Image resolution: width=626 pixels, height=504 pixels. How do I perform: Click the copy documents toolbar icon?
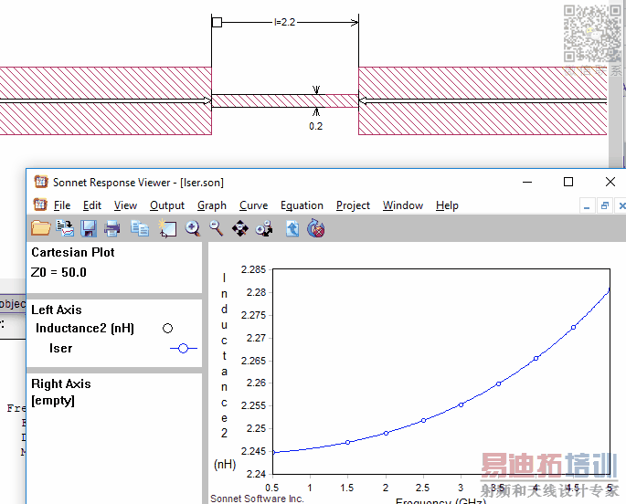[x=140, y=228]
